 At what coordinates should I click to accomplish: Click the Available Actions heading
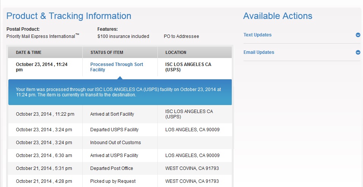click(278, 16)
